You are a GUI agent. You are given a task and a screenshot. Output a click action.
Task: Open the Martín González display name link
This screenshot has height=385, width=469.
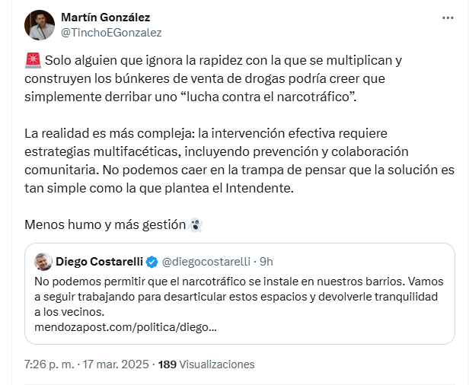point(105,17)
